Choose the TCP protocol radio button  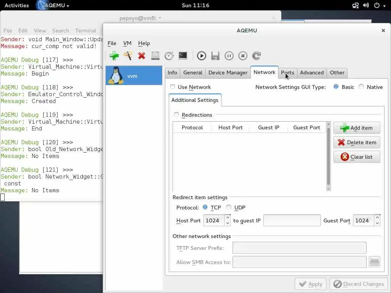(x=205, y=207)
